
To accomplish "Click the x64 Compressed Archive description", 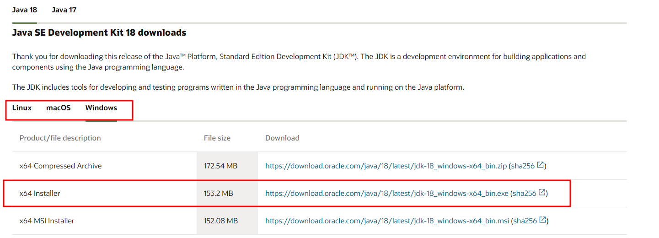I will [60, 166].
